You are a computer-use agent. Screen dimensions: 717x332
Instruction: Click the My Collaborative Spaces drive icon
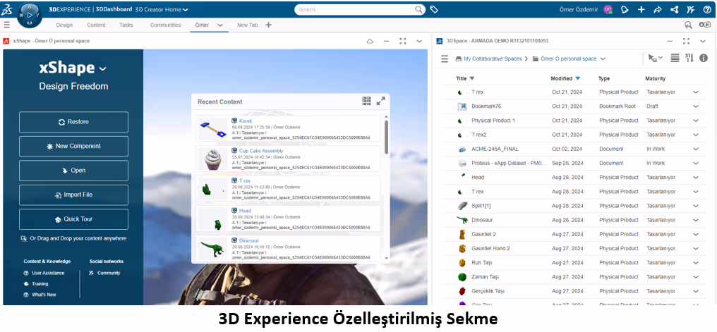459,59
